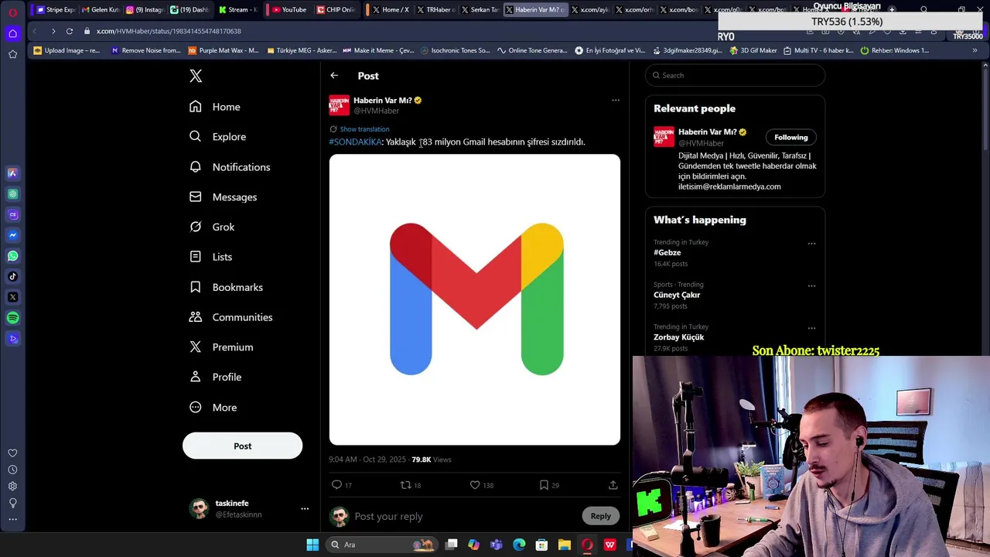Open Grok in the sidebar
This screenshot has height=557, width=990.
[x=212, y=227]
